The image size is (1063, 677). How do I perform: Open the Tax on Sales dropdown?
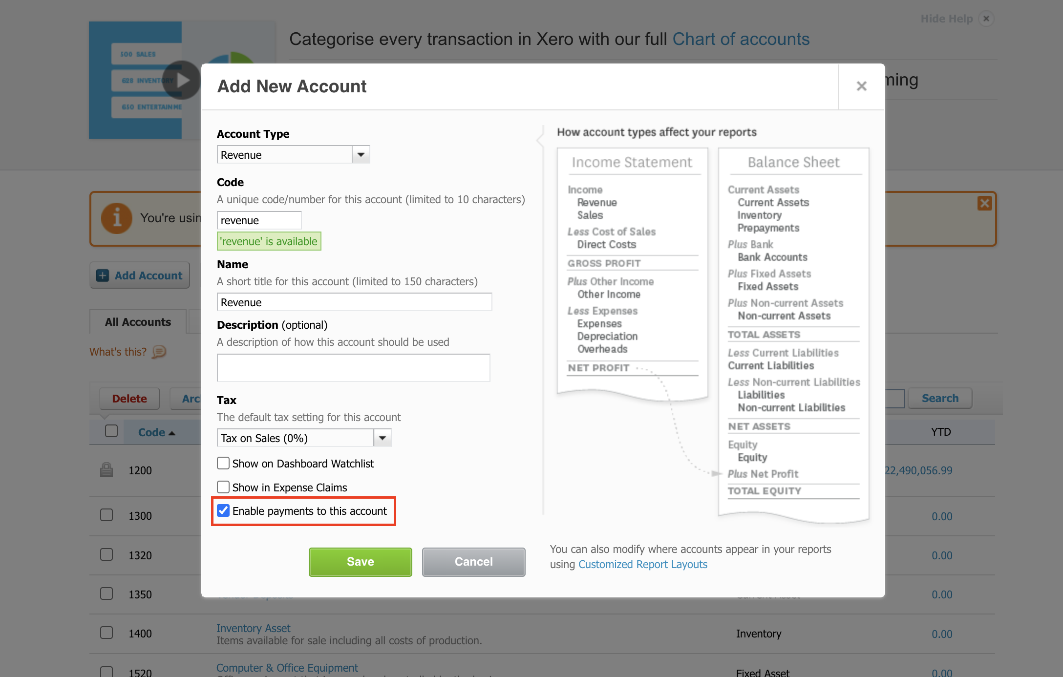coord(382,438)
